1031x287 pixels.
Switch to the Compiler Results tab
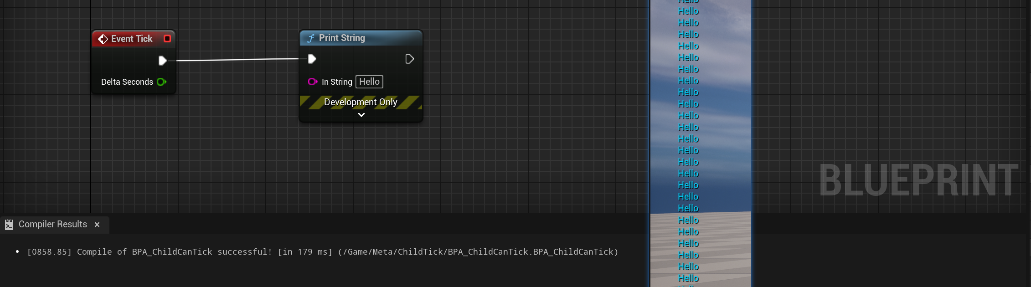(53, 225)
